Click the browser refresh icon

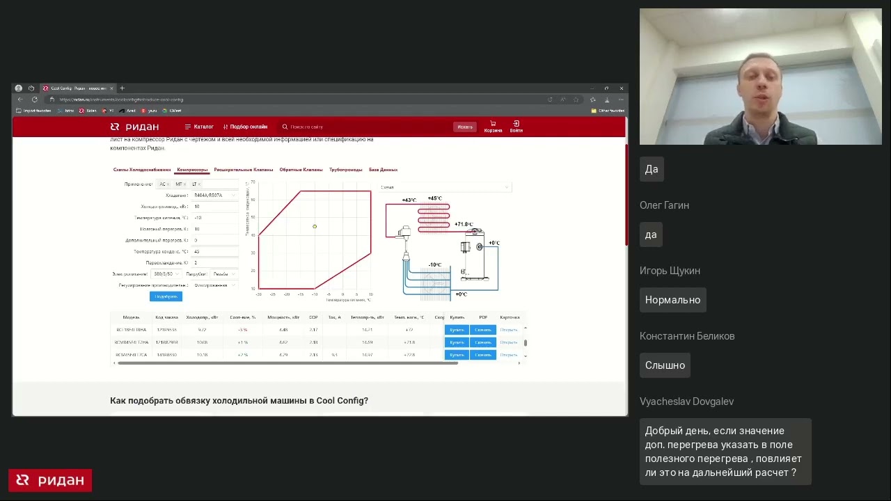(x=34, y=100)
